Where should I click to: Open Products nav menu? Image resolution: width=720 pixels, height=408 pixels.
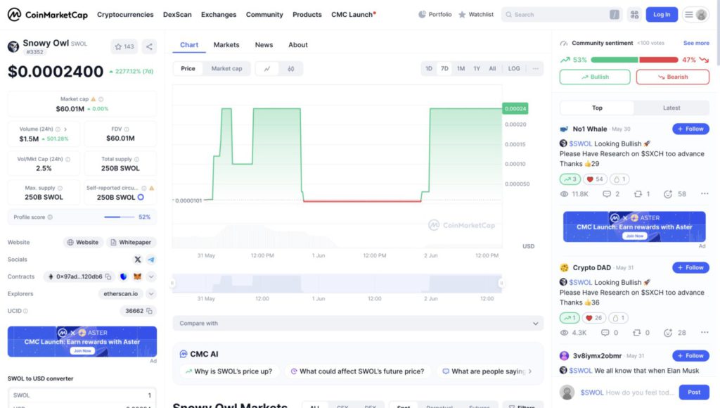[x=307, y=15]
